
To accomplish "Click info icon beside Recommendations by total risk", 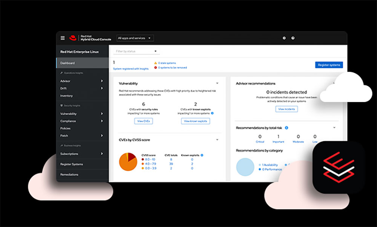I will point(287,128).
